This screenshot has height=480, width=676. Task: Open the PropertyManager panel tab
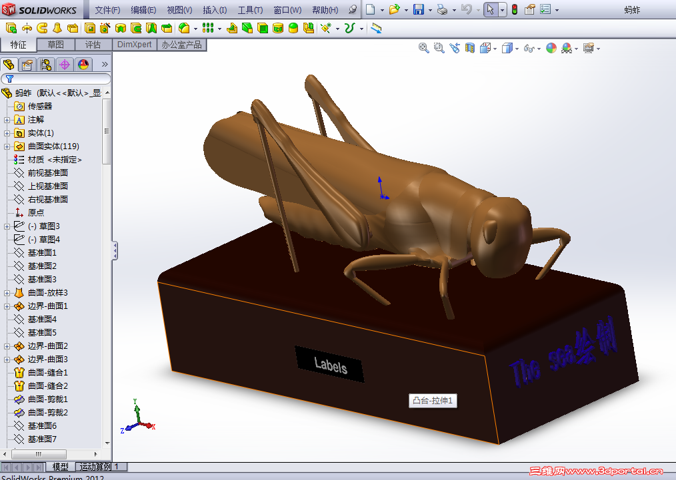[27, 65]
